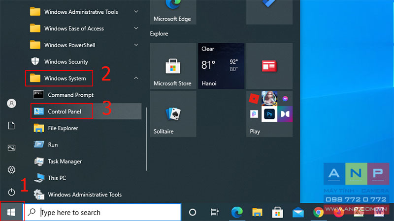
Task: Click the Control Panel icon
Action: 39,111
